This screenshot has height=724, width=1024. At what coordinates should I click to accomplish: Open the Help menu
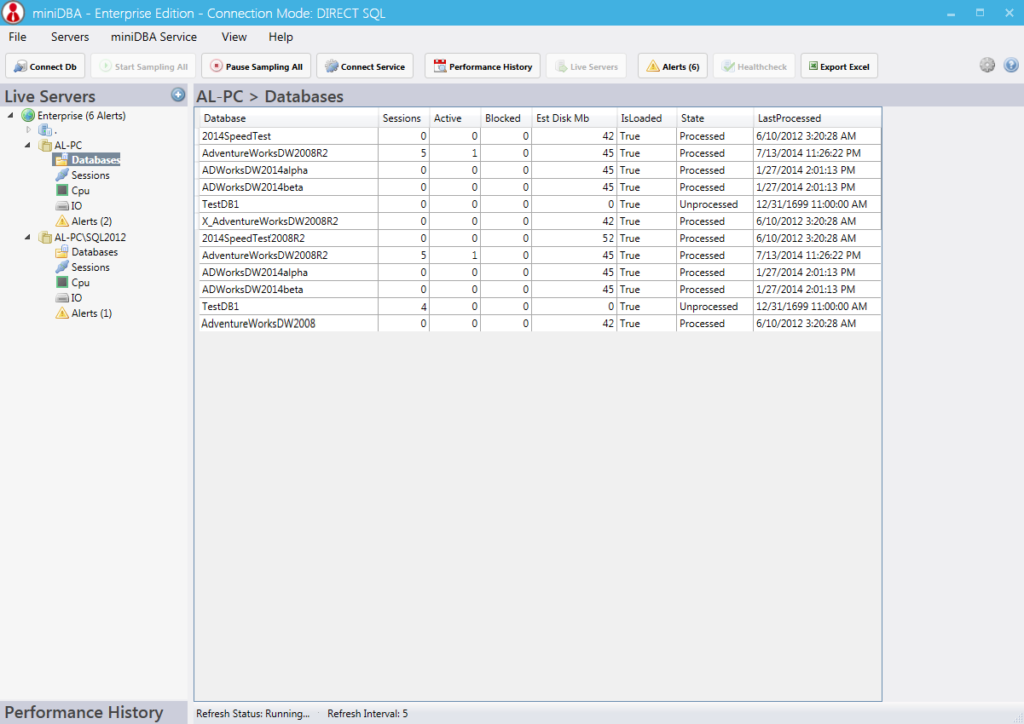[x=281, y=37]
